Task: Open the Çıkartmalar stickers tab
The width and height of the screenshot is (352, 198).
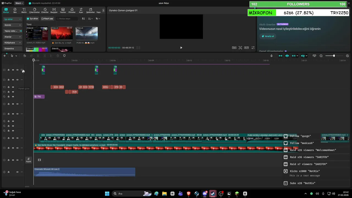Action: click(35, 10)
